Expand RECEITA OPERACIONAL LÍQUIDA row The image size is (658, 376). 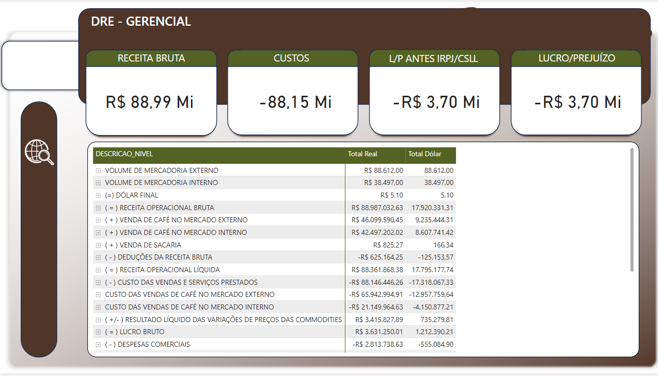point(98,270)
